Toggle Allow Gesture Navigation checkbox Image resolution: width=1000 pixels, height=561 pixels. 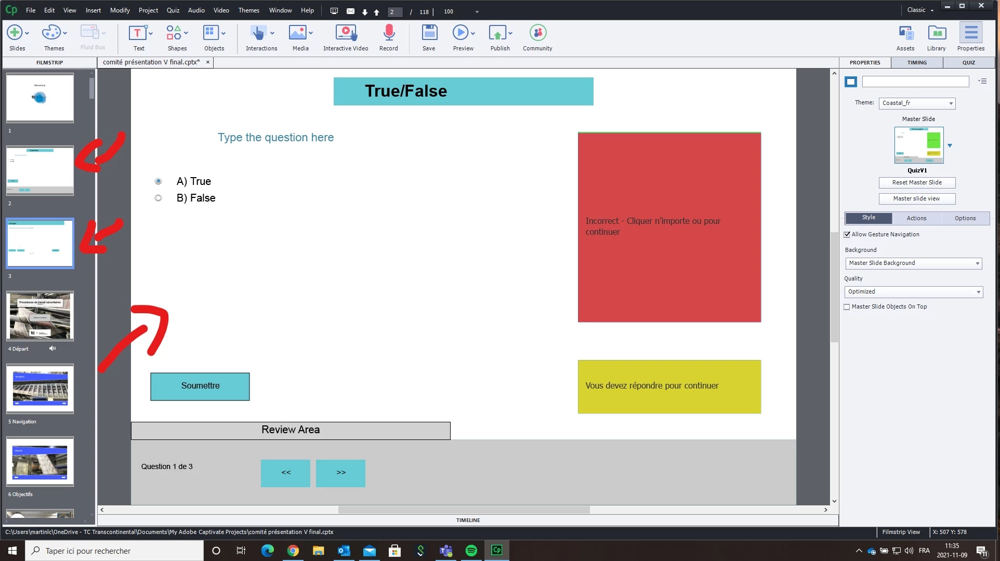tap(847, 235)
